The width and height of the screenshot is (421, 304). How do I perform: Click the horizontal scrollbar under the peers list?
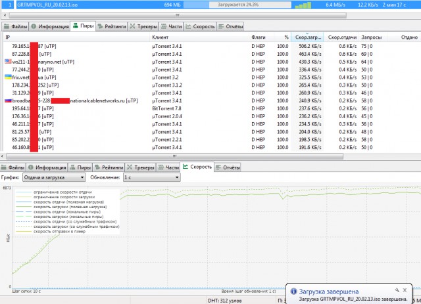(x=174, y=156)
